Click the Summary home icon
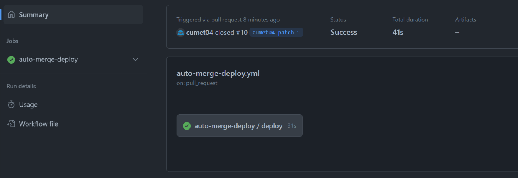This screenshot has height=178, width=518. click(11, 15)
